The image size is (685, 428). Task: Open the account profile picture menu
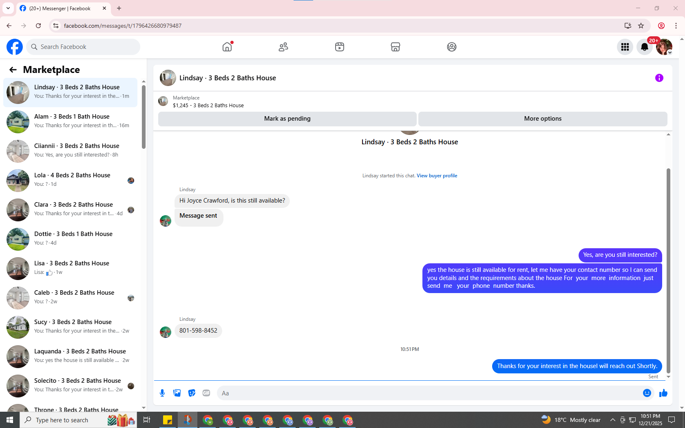tap(664, 47)
